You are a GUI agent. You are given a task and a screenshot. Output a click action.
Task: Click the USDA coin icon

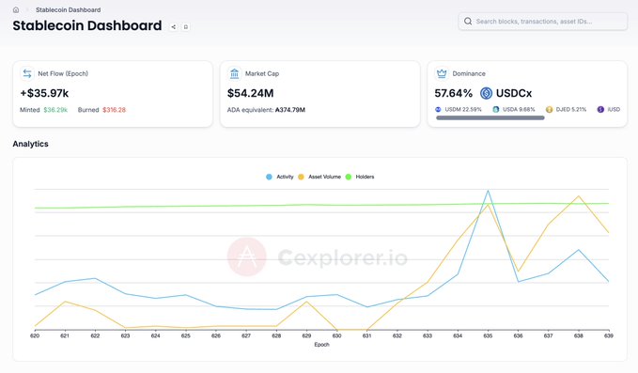pos(495,109)
